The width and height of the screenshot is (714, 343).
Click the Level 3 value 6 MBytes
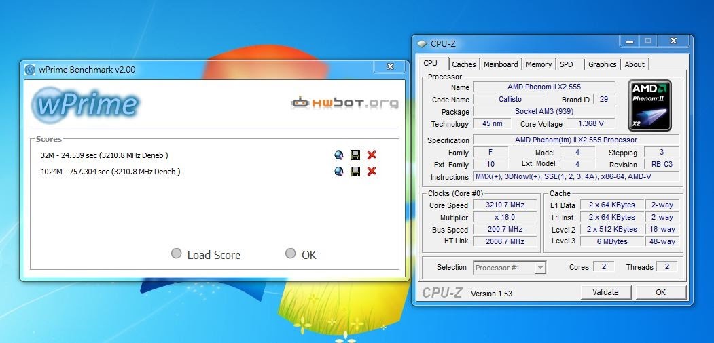(x=611, y=241)
